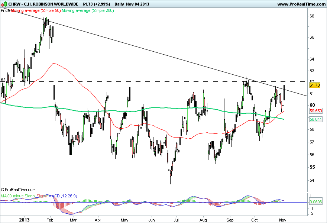Image resolution: width=327 pixels, height=223 pixels.
Task: Click the 63 price axis label
Action: coord(312,71)
